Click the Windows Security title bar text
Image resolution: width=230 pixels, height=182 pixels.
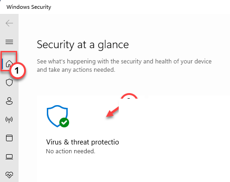(29, 7)
